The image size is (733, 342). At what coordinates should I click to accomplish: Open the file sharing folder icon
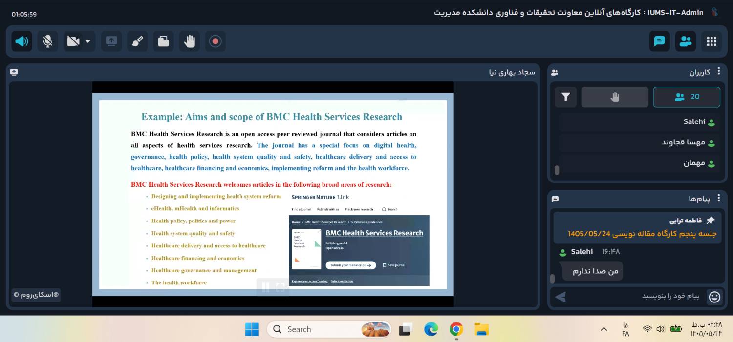click(x=163, y=41)
